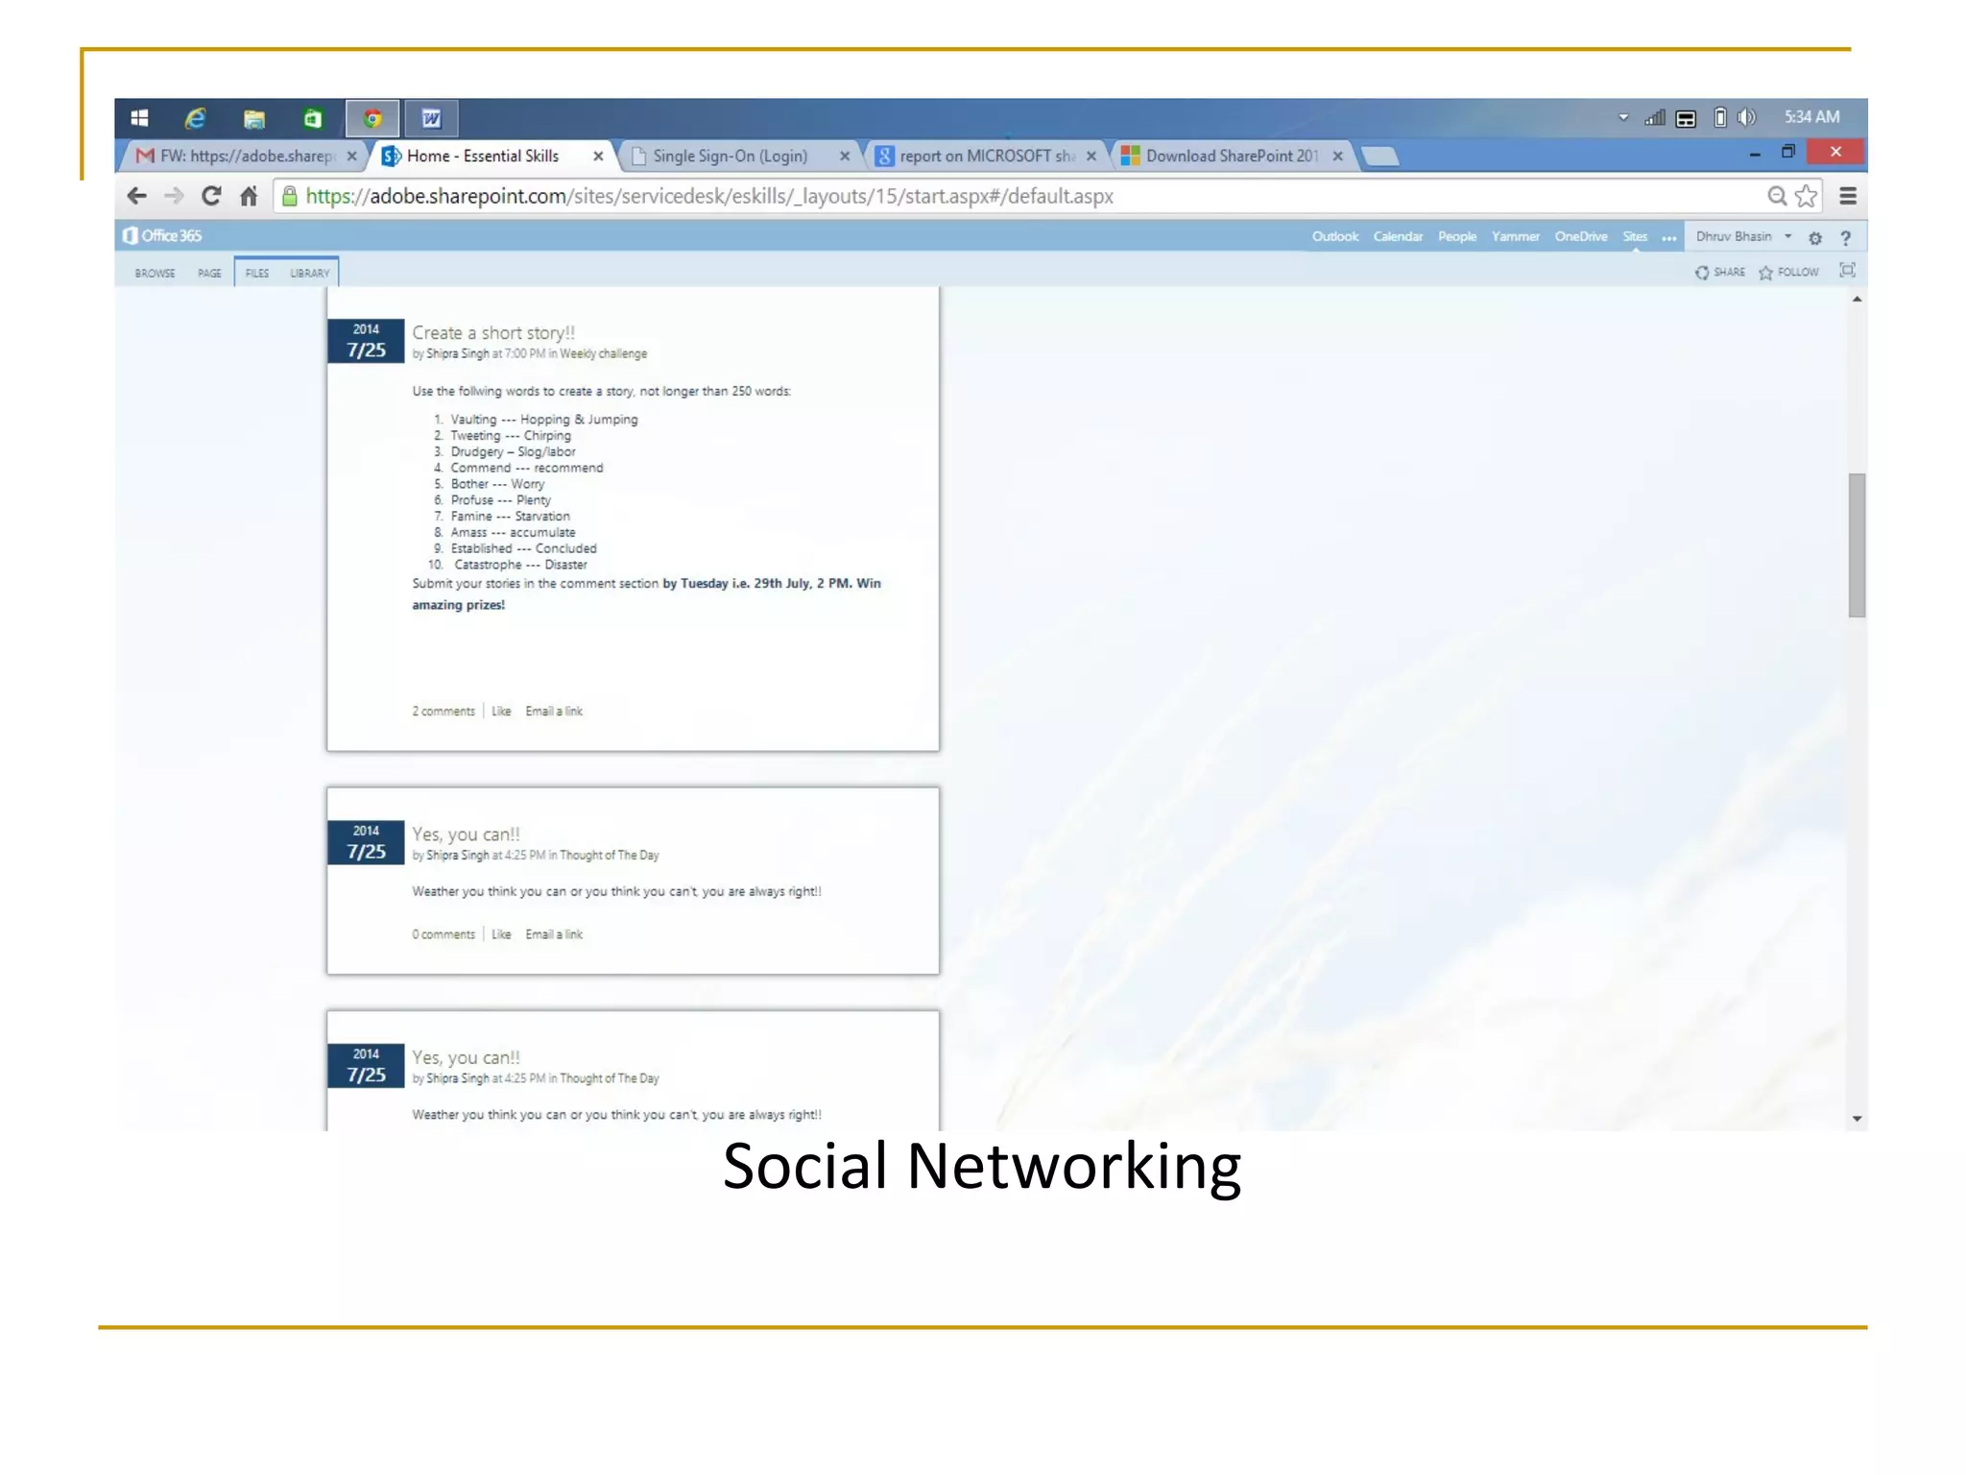Screen dimensions: 1966x1475
Task: Switch to the FW: https://adobe.sharepoint Gmail tab
Action: coord(245,156)
